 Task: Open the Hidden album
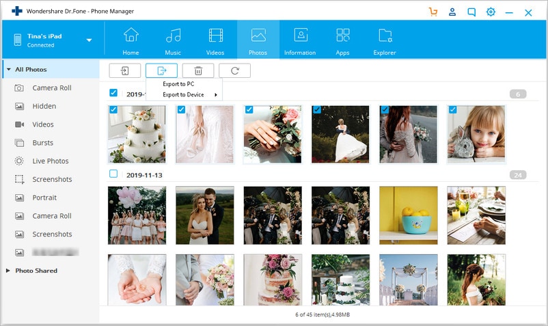44,106
